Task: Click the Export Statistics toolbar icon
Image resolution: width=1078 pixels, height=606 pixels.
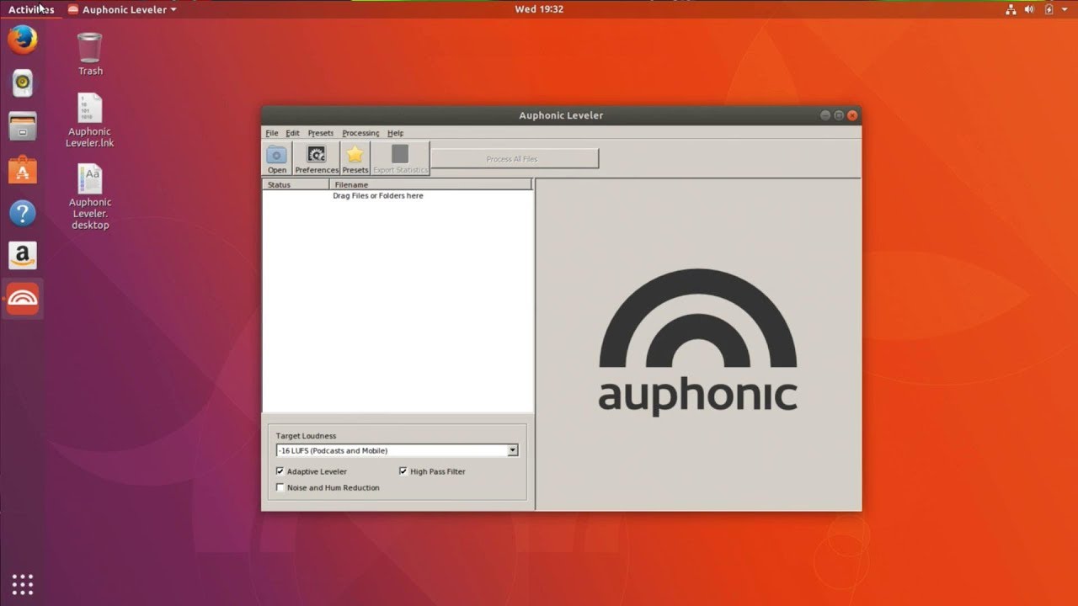Action: click(x=400, y=158)
